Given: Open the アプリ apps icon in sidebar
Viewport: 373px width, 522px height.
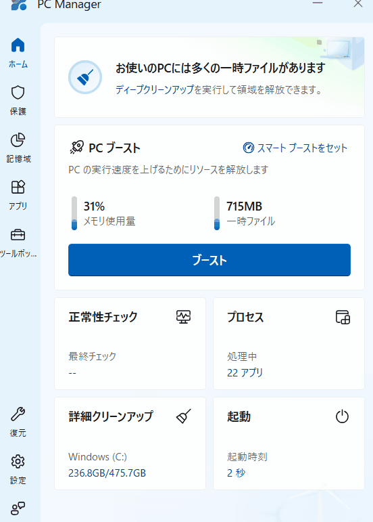Looking at the screenshot, I should pyautogui.click(x=18, y=187).
